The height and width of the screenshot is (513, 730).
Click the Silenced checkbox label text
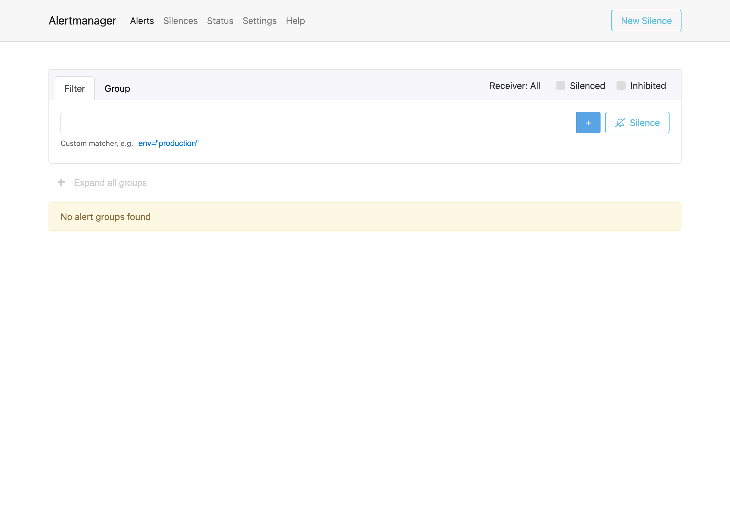[587, 85]
